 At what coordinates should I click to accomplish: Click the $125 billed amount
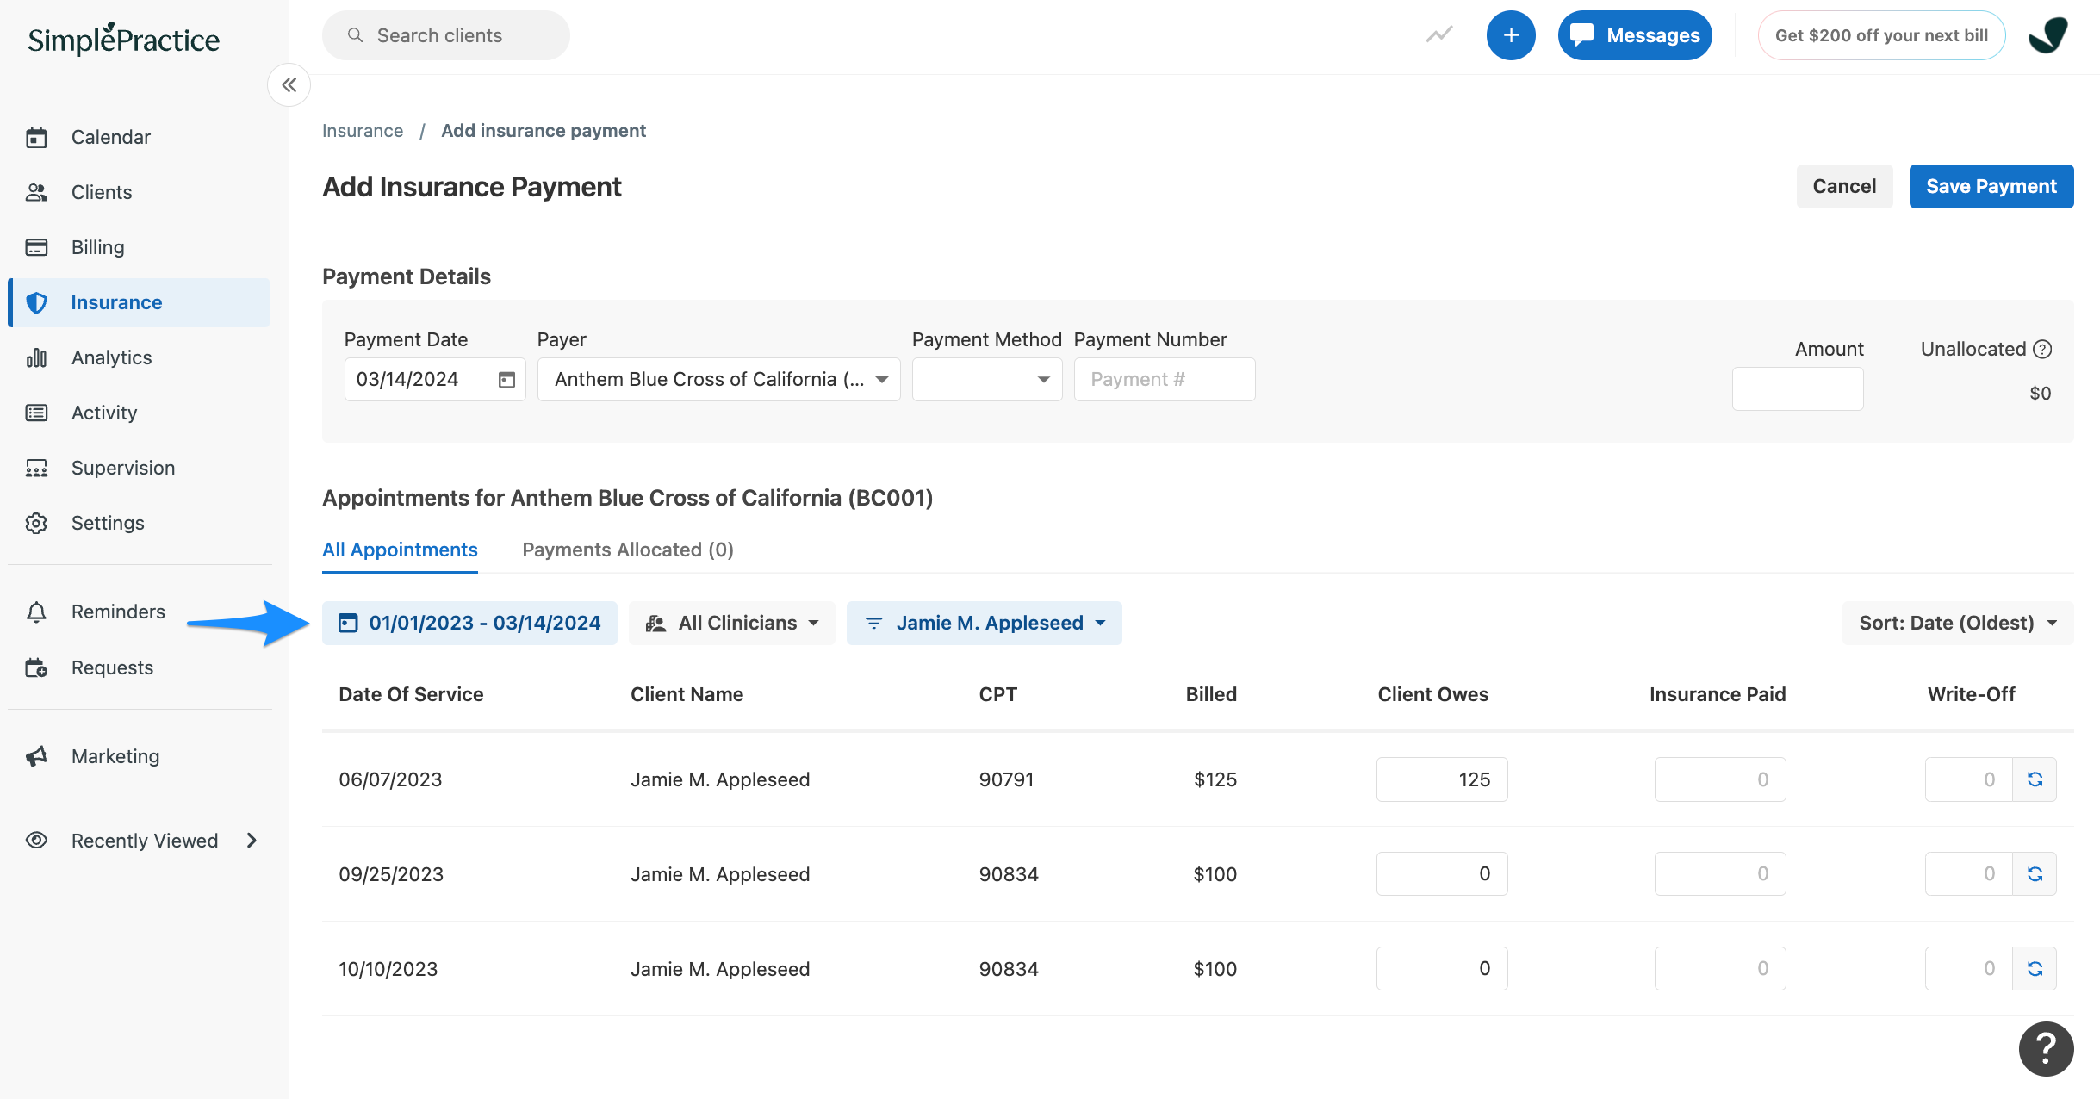[x=1215, y=779]
